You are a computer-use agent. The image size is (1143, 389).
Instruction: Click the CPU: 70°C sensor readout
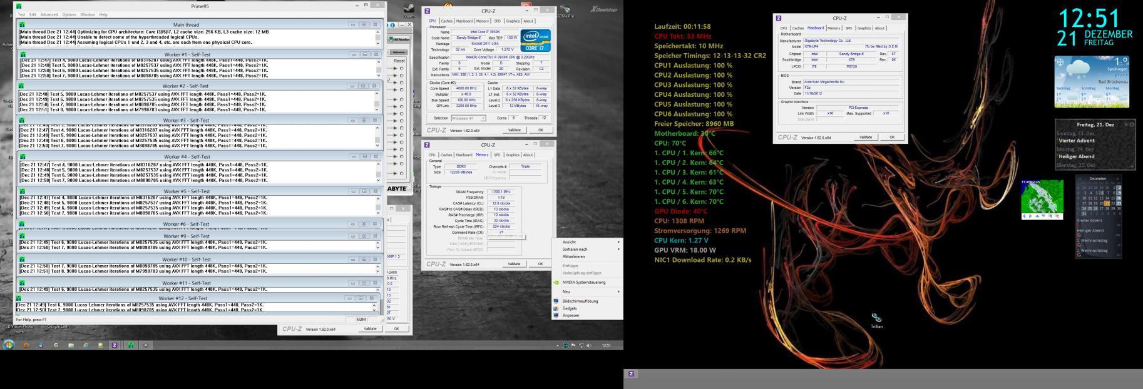coord(670,143)
